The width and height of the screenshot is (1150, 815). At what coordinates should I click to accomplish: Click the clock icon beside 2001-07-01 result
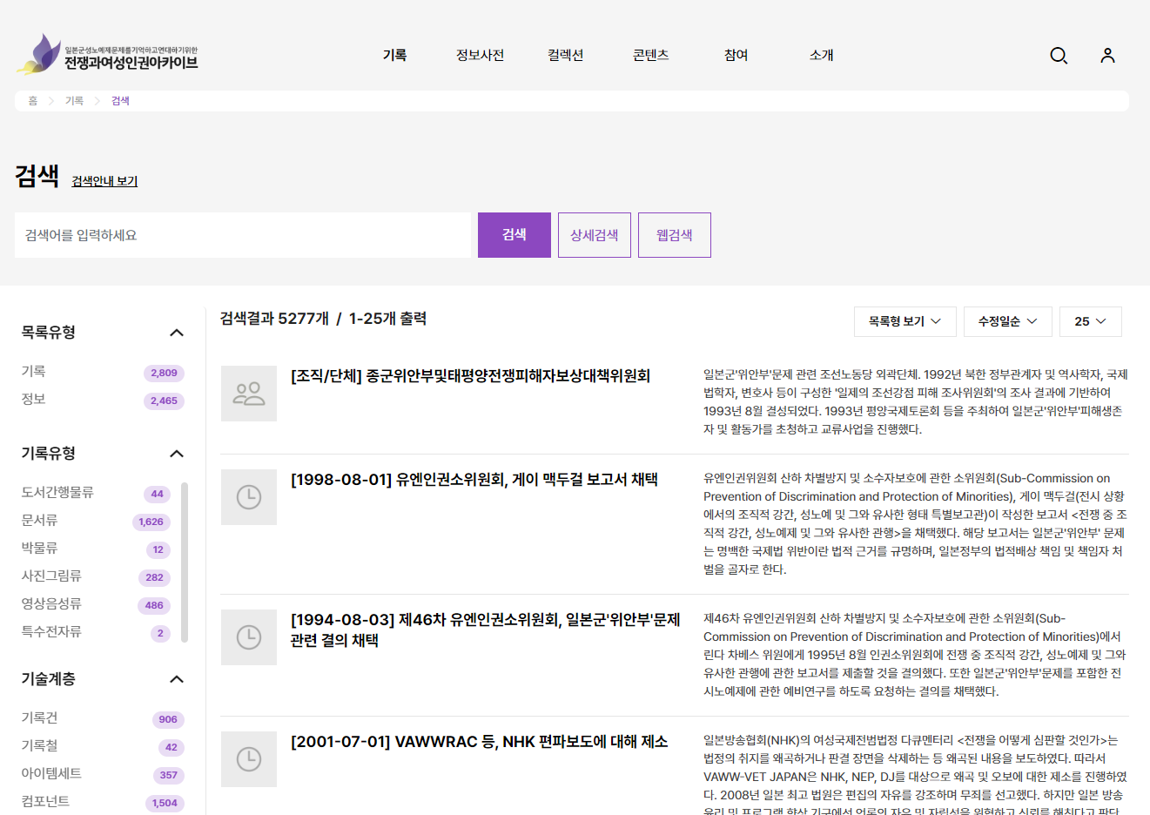point(249,759)
